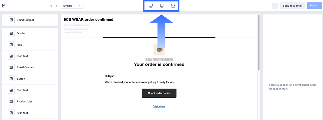Screen dimensions: 323x120
Task: Click the Email Subject section icon
Action: [x=11, y=20]
